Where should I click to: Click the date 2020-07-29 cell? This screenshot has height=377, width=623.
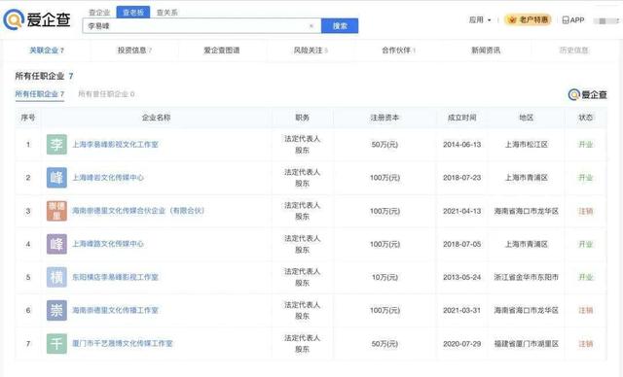(x=461, y=343)
